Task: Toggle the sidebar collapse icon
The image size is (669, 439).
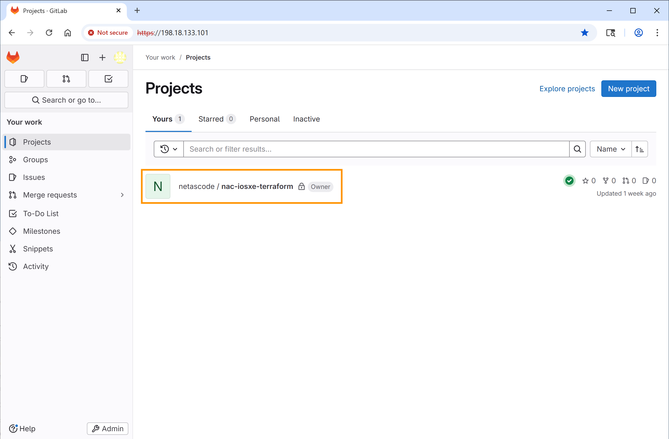Action: click(x=85, y=58)
